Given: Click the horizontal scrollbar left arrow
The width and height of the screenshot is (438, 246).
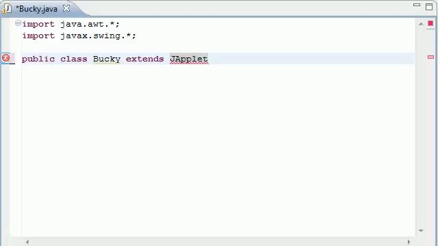Looking at the screenshot, I should coord(27,242).
